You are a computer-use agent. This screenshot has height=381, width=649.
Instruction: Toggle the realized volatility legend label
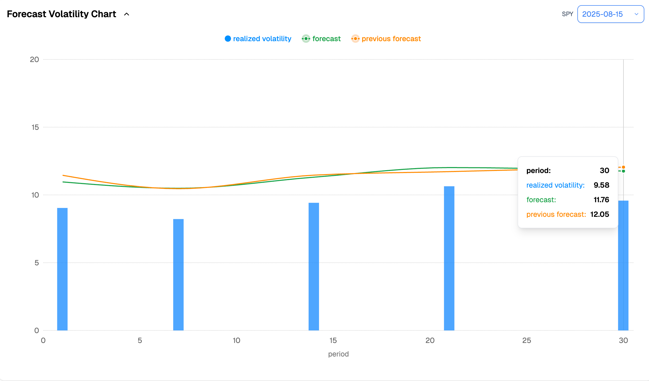coord(262,39)
